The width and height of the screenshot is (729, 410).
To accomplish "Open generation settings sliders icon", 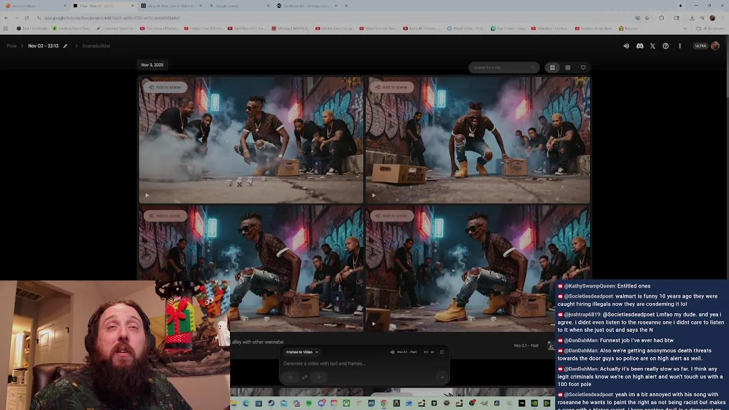I will click(x=442, y=352).
